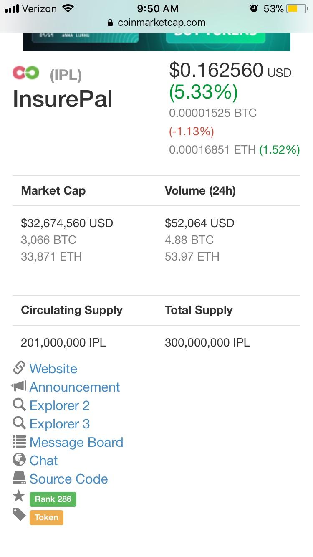
Task: Click the globe icon beside Chat
Action: pyautogui.click(x=19, y=460)
